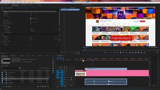Screen dimensions: 160x90
Task: Toggle the Opacity animation stopwatch
Action: [x=4, y=29]
